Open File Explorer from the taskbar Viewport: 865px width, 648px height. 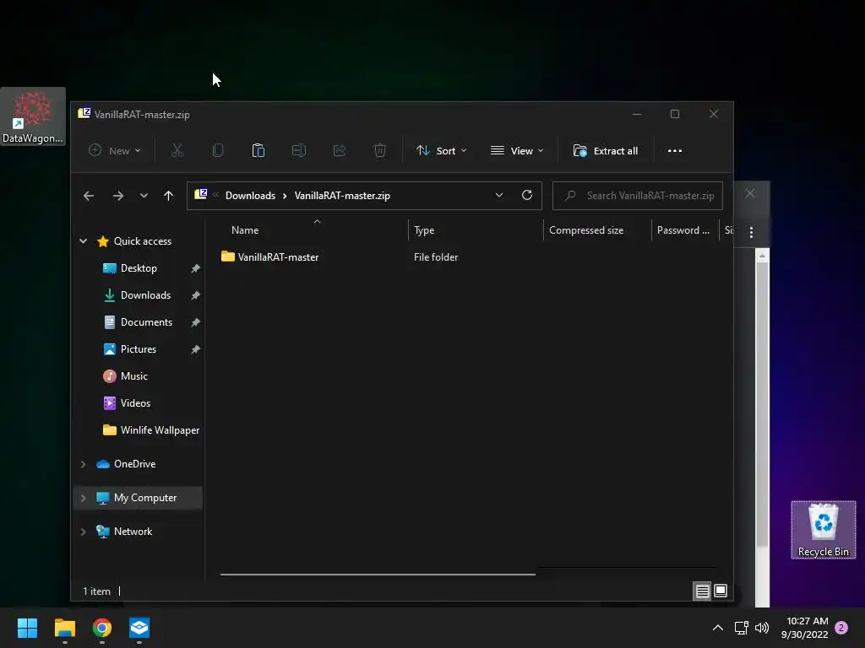coord(64,628)
